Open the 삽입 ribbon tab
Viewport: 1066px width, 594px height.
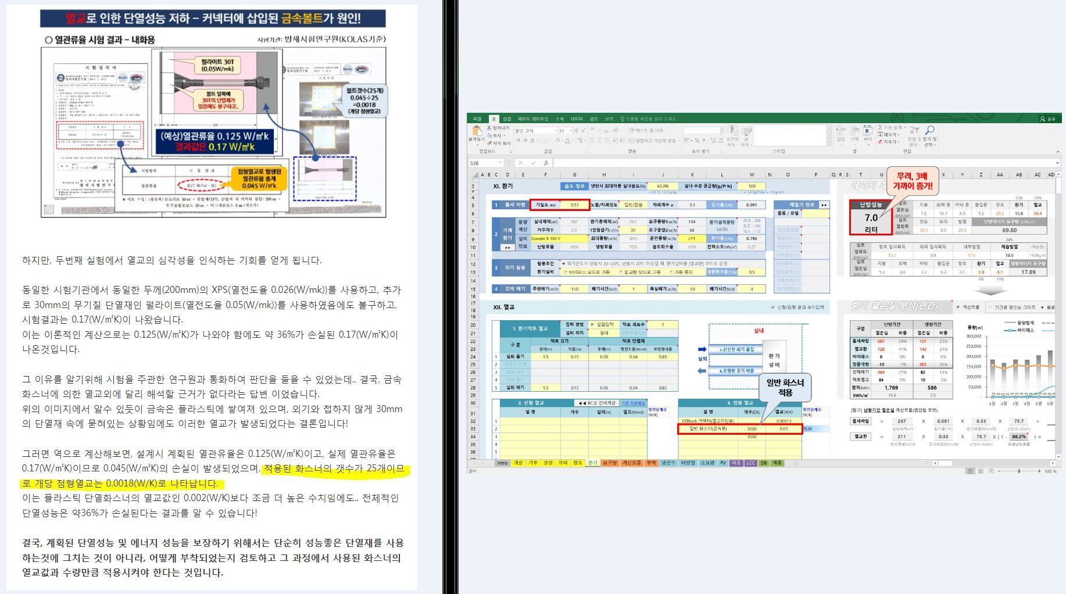point(507,119)
